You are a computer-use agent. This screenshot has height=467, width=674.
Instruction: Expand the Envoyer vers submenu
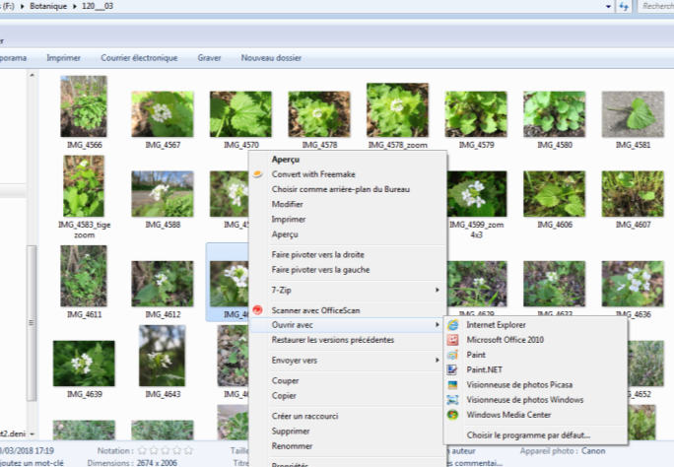(x=438, y=361)
